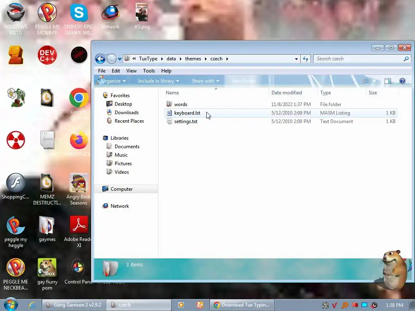Image resolution: width=415 pixels, height=311 pixels.
Task: Select the Adobe Reader XI desktop icon
Action: click(x=79, y=232)
